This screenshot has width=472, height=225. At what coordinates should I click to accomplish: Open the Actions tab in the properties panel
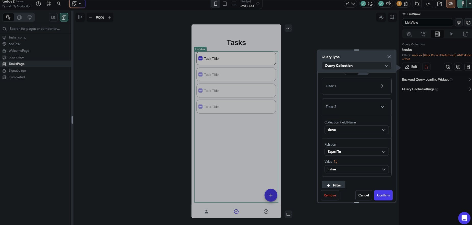click(x=423, y=34)
